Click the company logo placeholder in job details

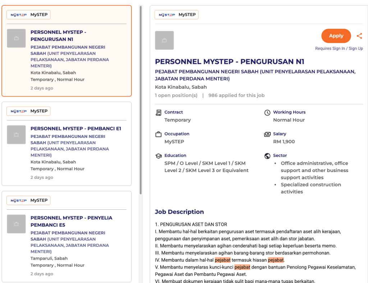164,40
